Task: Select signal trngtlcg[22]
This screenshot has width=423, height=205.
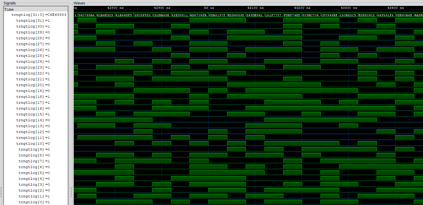Action: tap(33, 73)
